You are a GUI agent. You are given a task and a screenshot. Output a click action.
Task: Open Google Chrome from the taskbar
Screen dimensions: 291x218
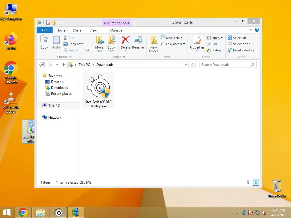(x=23, y=212)
